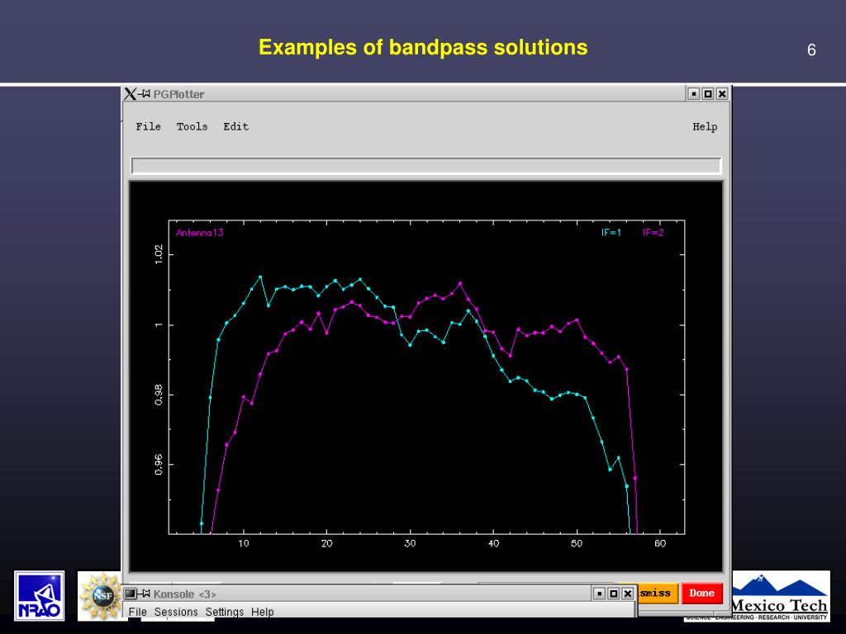Click the y-axis label 0.96

pyautogui.click(x=159, y=464)
